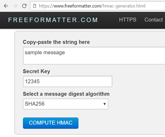
Task: Click 'hmac-generator.html' path in the URL
Action: coord(123,6)
